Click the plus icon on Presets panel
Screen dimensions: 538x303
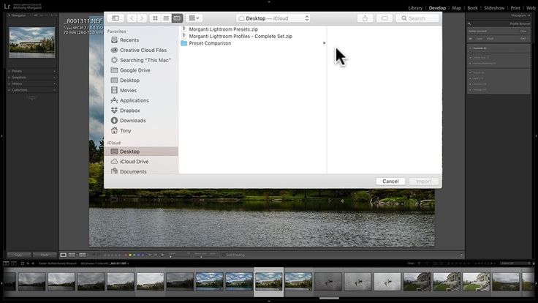pos(54,71)
